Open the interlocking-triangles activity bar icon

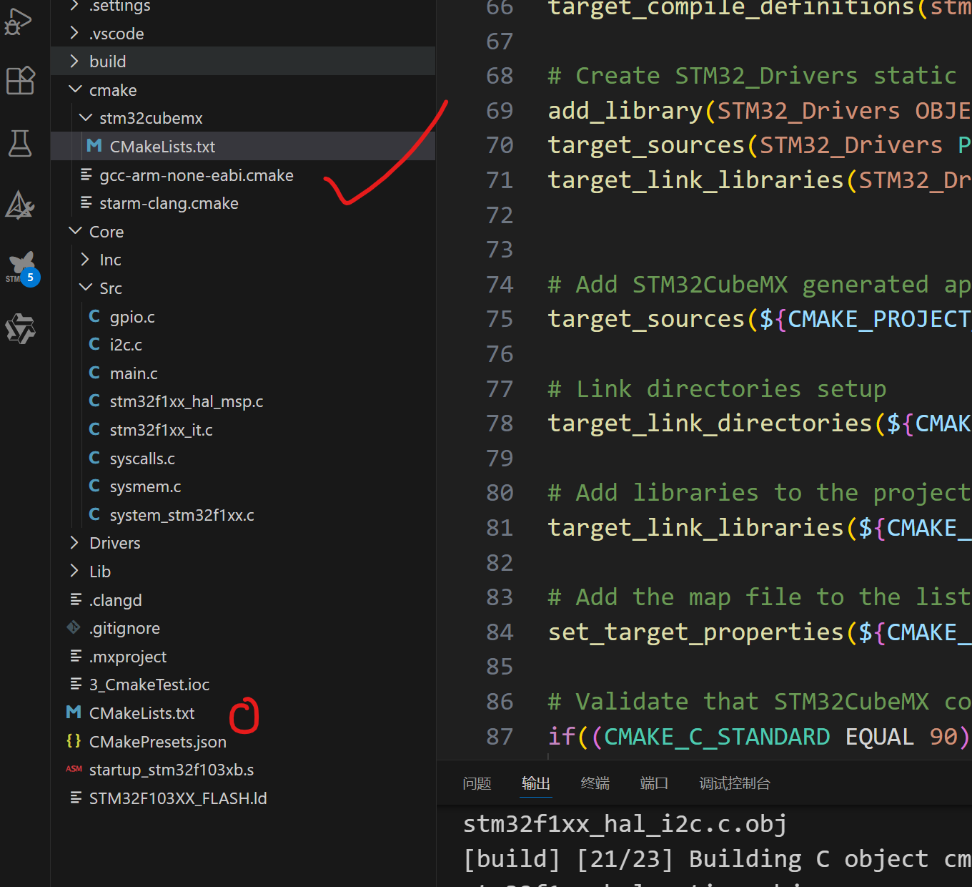tap(20, 329)
